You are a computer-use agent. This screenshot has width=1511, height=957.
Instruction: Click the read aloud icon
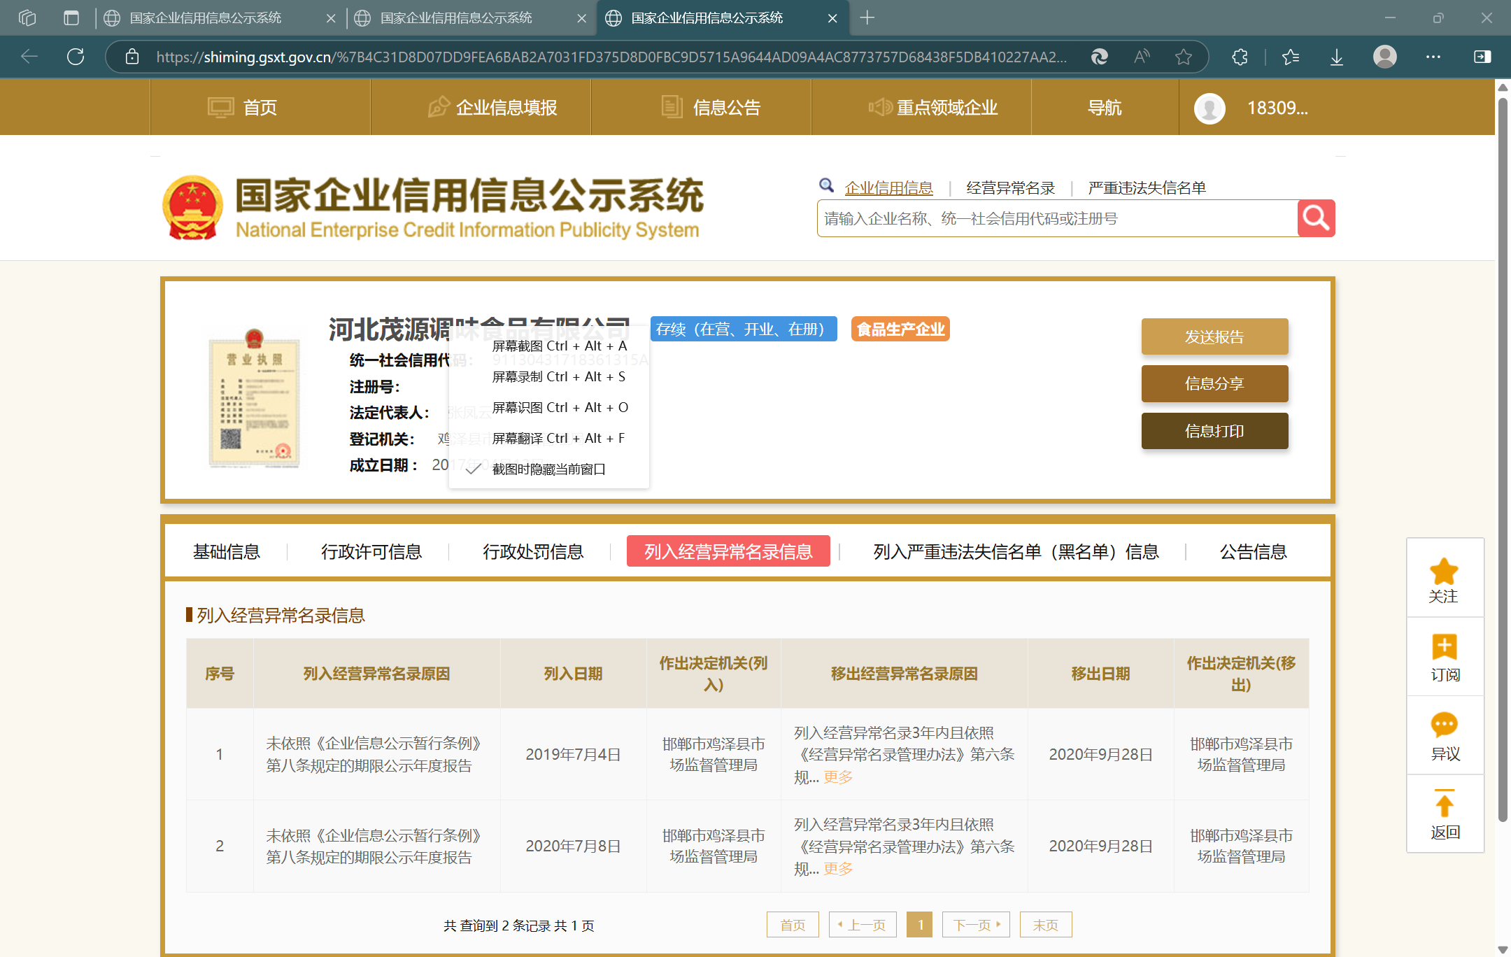click(1142, 57)
